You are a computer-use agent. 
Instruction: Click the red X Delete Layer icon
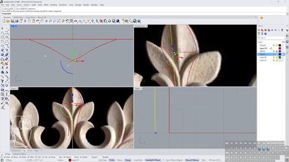[266, 30]
